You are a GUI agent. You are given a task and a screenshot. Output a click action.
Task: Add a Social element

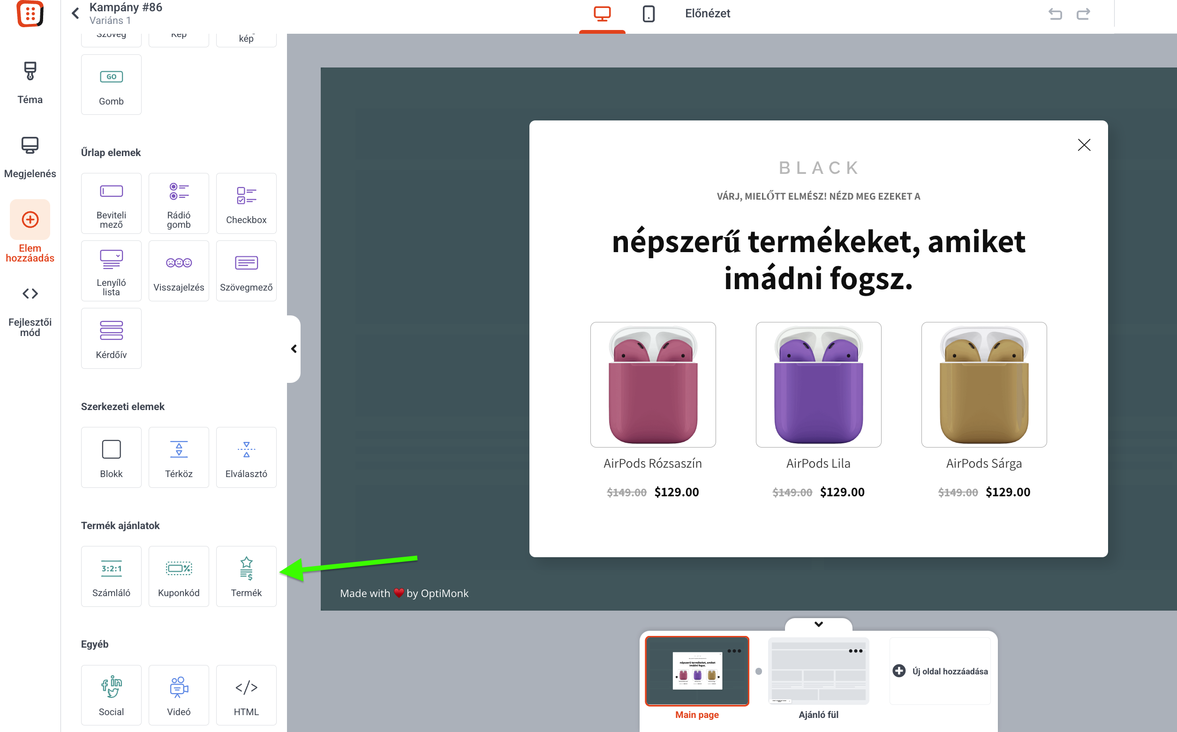[112, 695]
